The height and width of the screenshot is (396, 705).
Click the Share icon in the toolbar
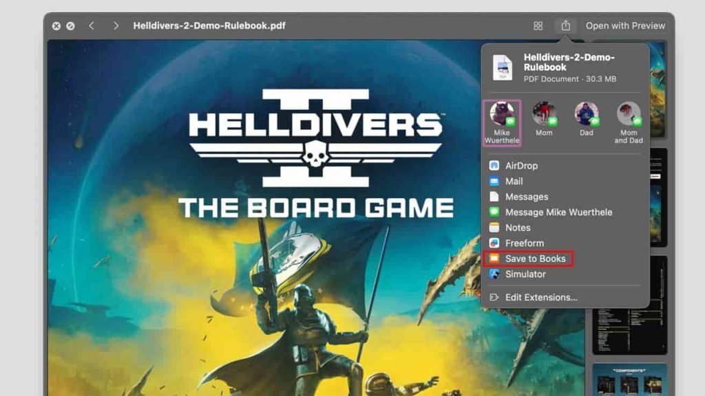pyautogui.click(x=565, y=25)
